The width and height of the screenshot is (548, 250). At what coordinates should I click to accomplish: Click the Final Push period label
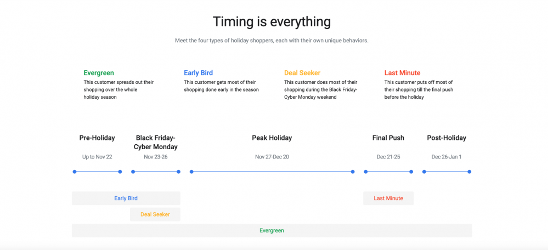point(388,138)
